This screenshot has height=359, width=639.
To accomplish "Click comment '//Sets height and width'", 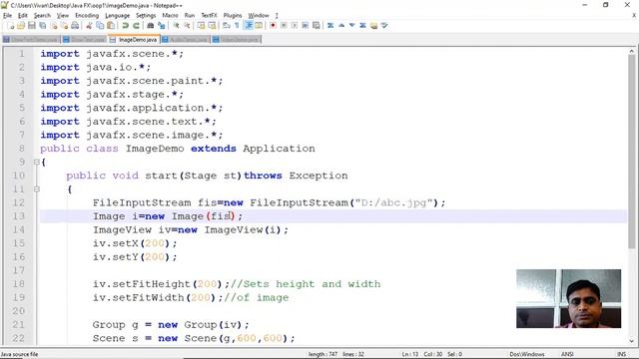I will pyautogui.click(x=306, y=284).
